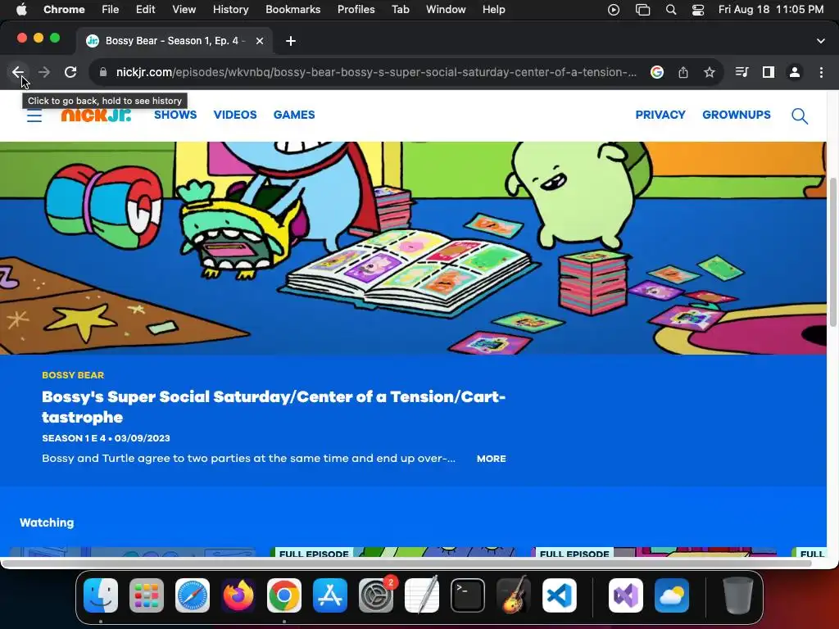The height and width of the screenshot is (629, 839).
Task: Open the Trash from the dock
Action: [x=737, y=595]
